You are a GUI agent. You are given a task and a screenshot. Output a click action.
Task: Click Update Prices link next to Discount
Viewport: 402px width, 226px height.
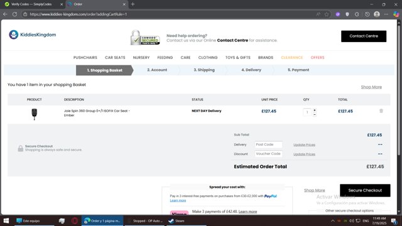click(x=304, y=154)
